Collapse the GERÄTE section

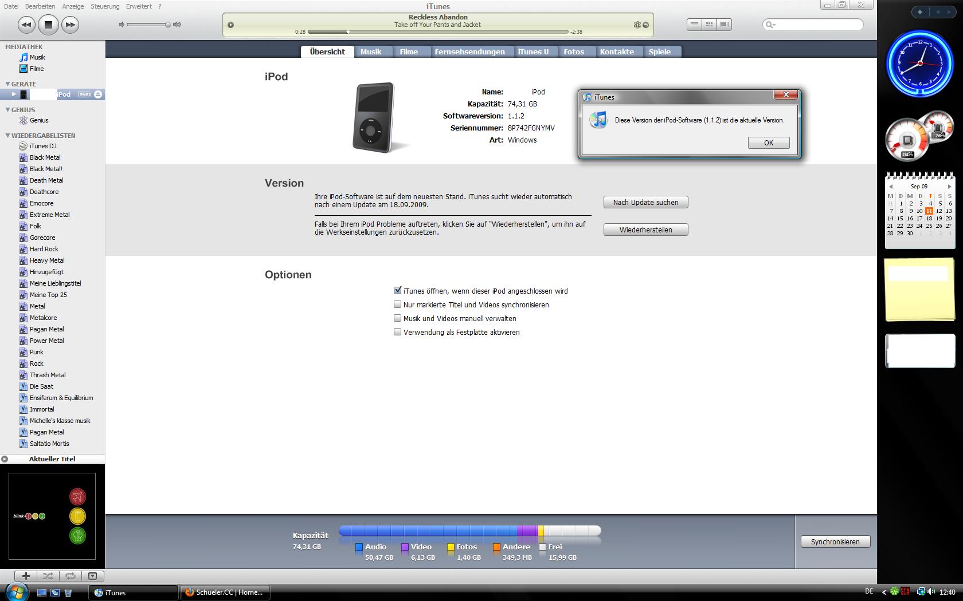(x=8, y=84)
